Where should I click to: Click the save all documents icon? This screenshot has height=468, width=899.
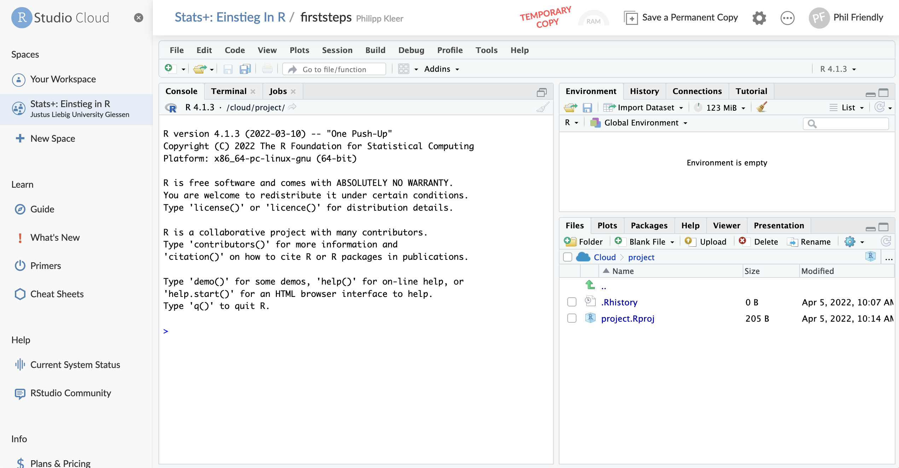pos(245,69)
